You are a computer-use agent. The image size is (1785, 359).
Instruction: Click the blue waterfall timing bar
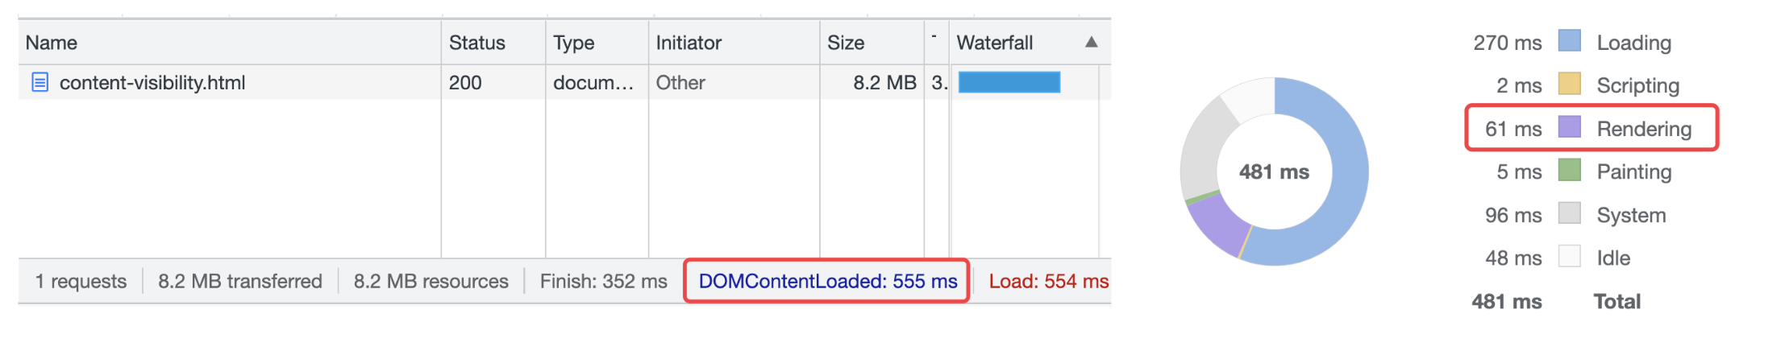point(1009,83)
